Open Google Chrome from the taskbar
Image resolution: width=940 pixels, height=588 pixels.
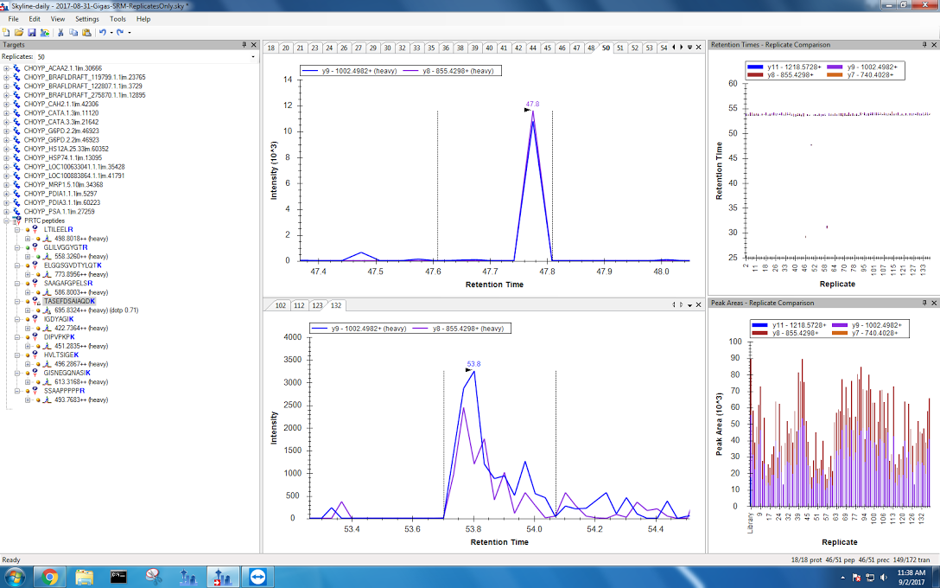click(48, 576)
